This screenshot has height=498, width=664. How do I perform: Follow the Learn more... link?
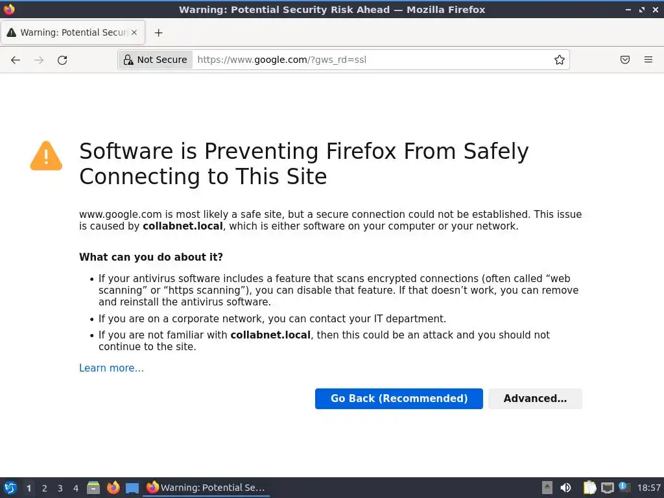click(x=112, y=368)
